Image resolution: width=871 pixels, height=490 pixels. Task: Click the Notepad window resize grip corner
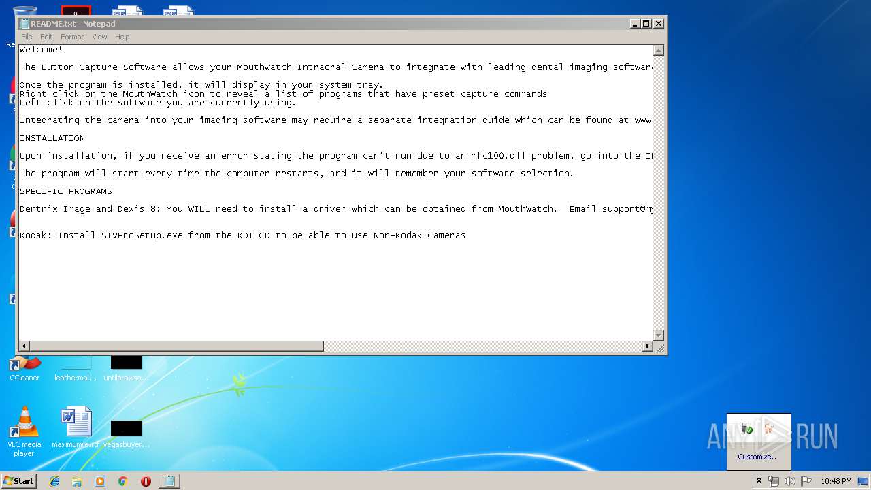click(x=659, y=347)
